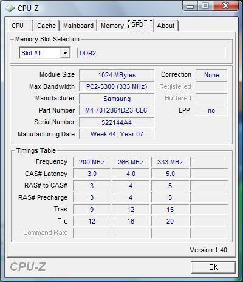Image resolution: width=243 pixels, height=282 pixels.
Task: Click the Trc value 16
Action: [131, 221]
